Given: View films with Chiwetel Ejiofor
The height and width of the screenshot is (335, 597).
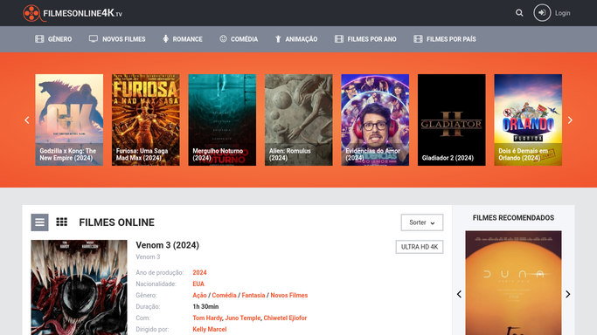Looking at the screenshot, I should coord(285,318).
